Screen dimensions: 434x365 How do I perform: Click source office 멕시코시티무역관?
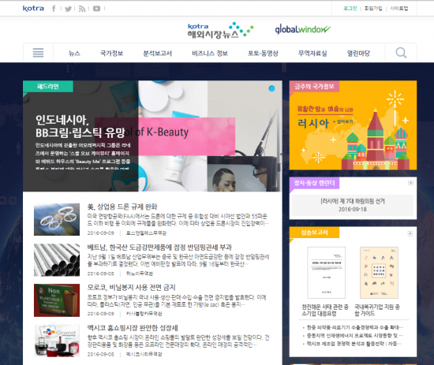click(x=144, y=354)
